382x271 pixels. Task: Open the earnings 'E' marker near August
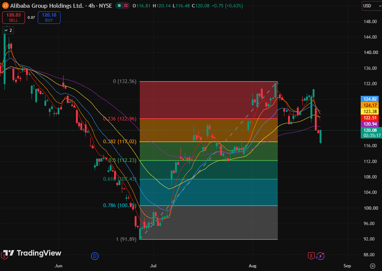[311, 256]
